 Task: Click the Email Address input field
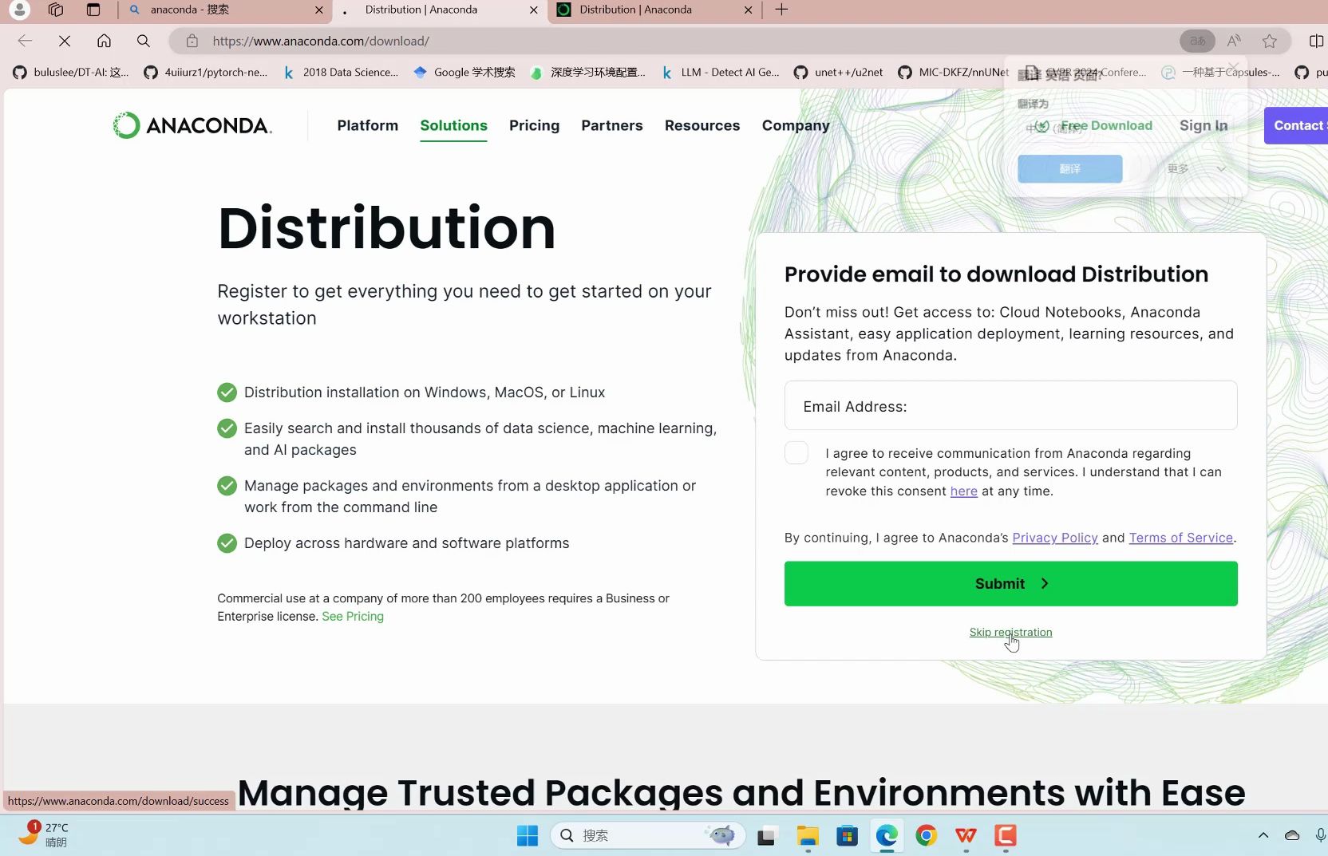(x=1011, y=405)
